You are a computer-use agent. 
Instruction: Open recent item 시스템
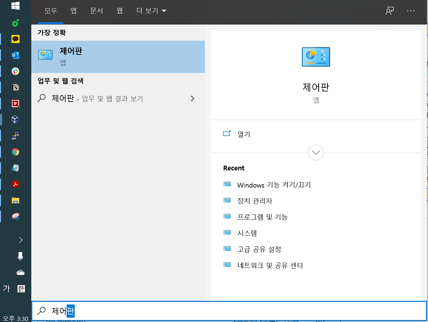click(x=247, y=233)
